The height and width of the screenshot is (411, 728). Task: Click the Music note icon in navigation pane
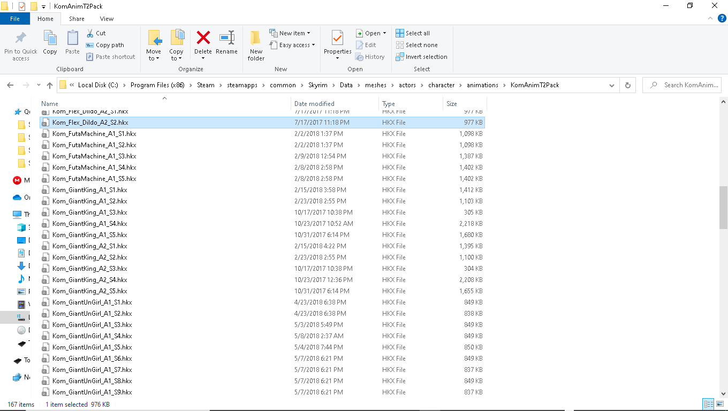pyautogui.click(x=21, y=279)
